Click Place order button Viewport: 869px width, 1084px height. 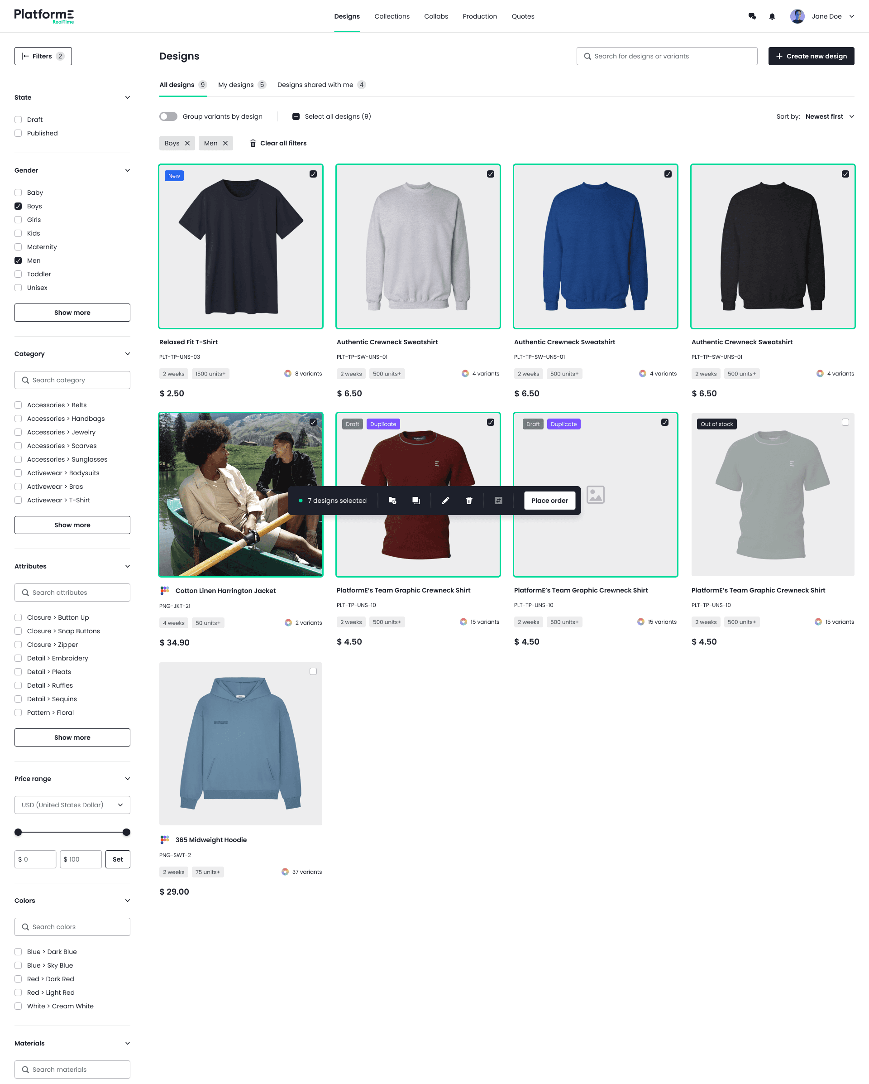click(549, 500)
